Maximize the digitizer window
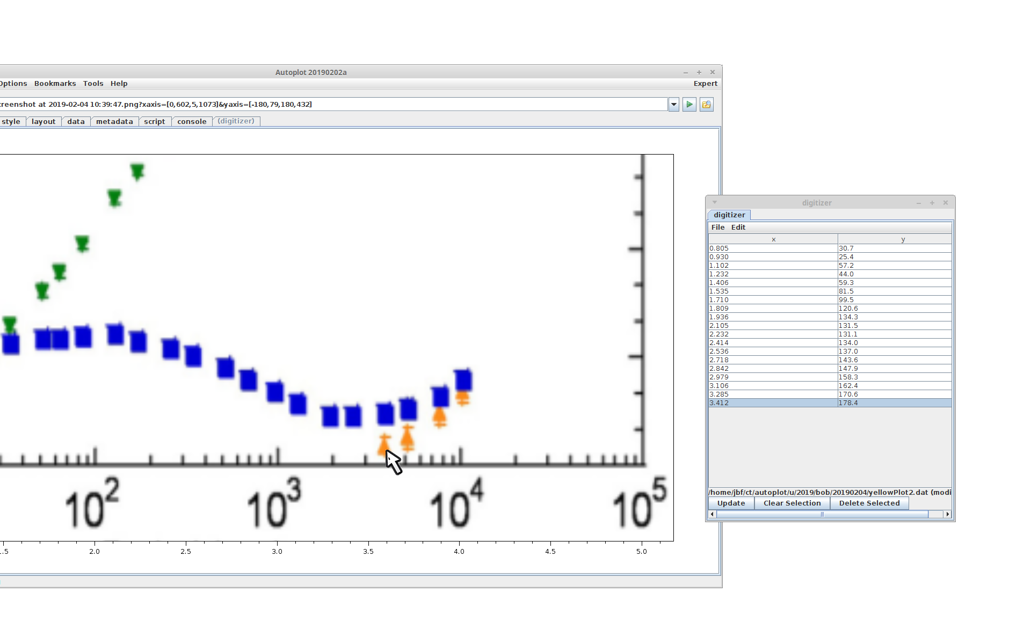The image size is (1031, 644). point(932,203)
